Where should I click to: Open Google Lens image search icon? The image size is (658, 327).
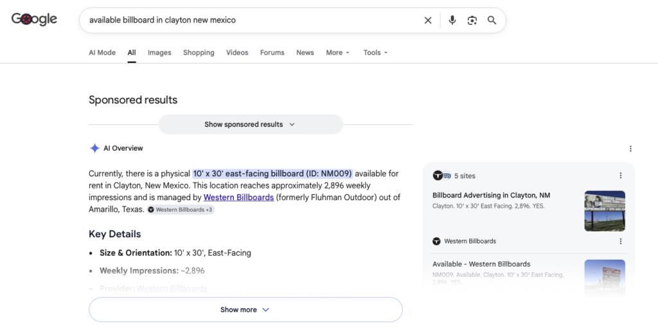(472, 20)
